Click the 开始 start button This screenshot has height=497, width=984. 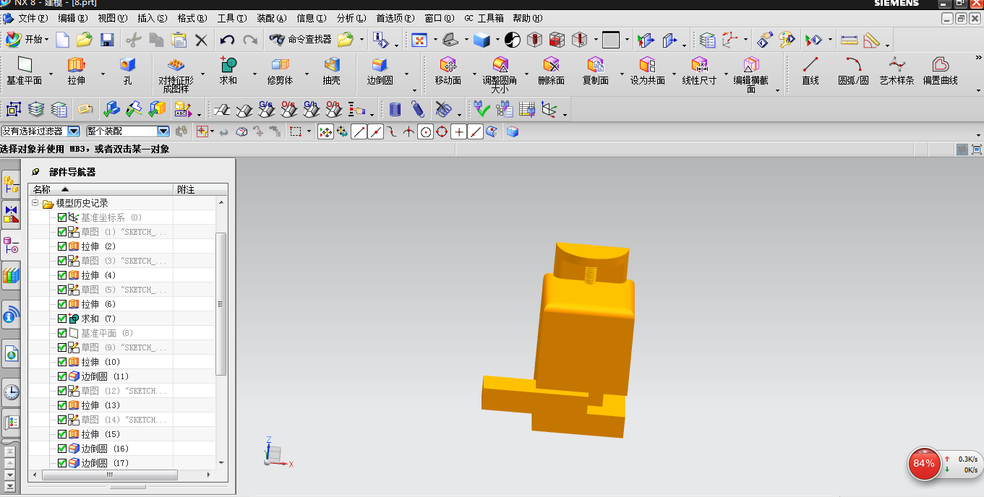[26, 40]
